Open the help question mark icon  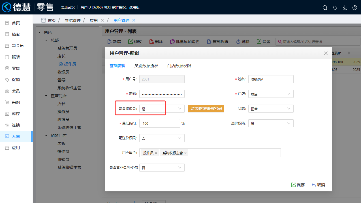tap(354, 8)
